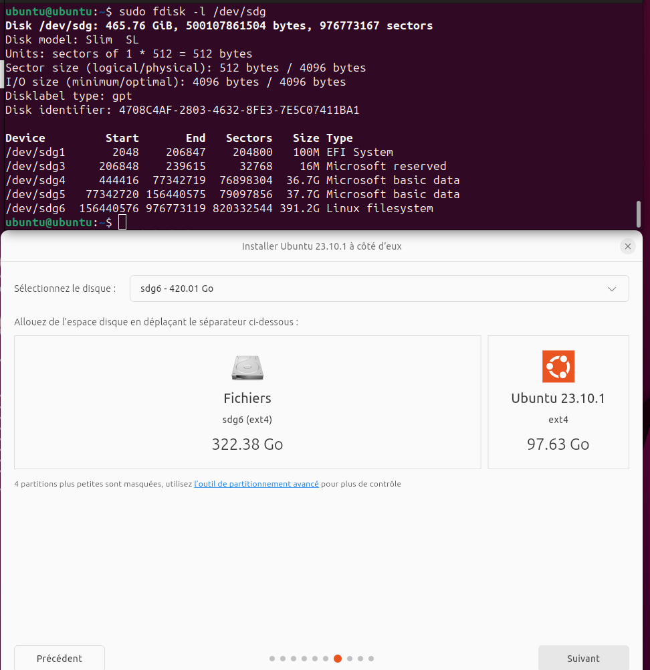Click the terminal prompt cursor

pyautogui.click(x=122, y=222)
